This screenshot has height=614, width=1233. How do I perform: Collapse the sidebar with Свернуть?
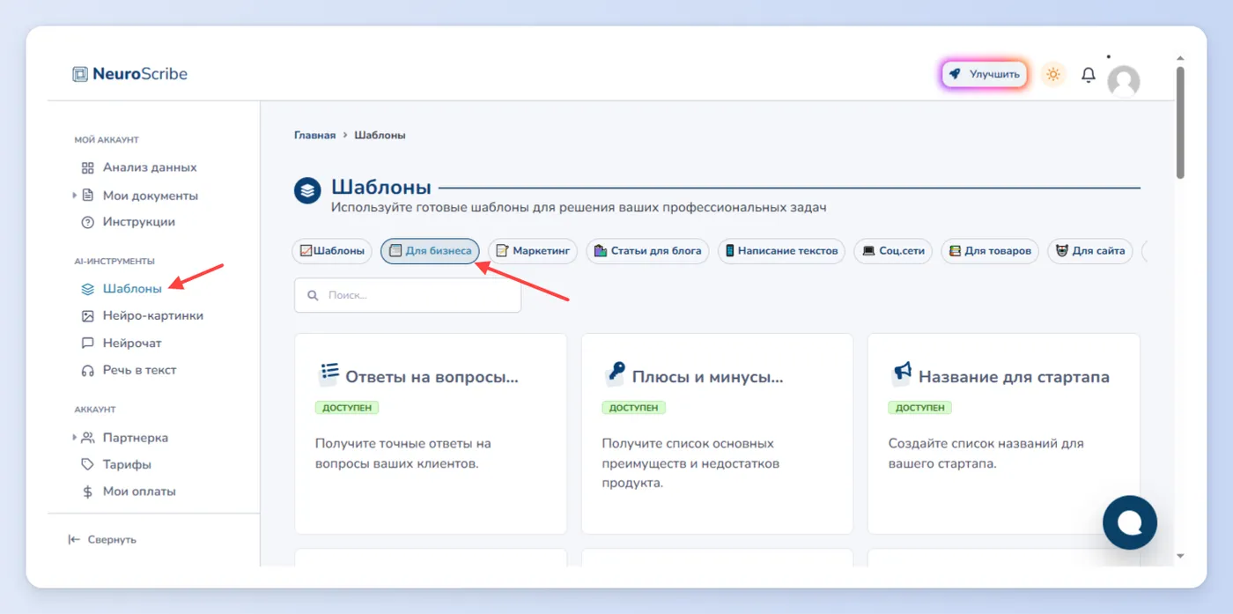(x=102, y=539)
